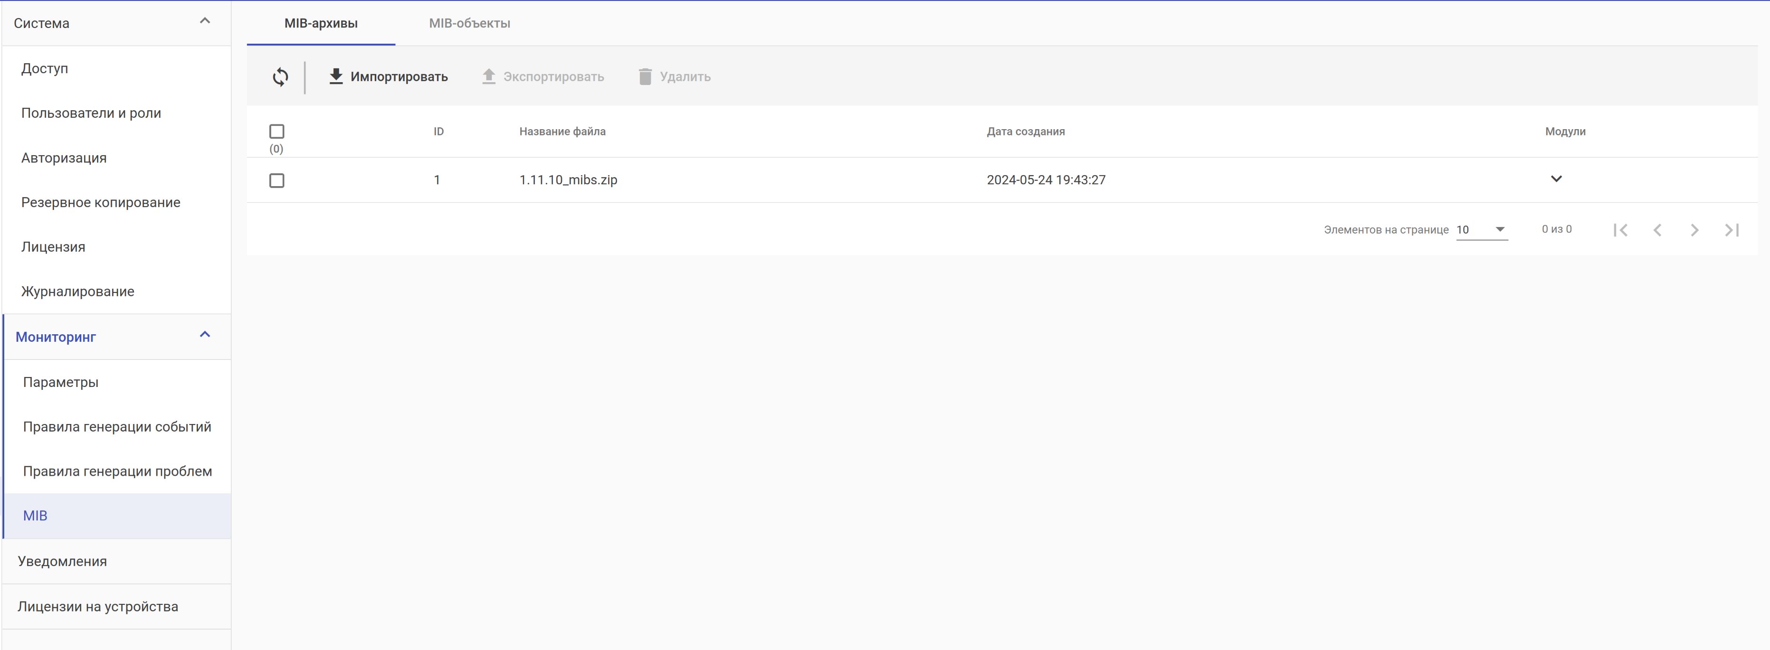Open items per page dropdown

click(x=1481, y=229)
